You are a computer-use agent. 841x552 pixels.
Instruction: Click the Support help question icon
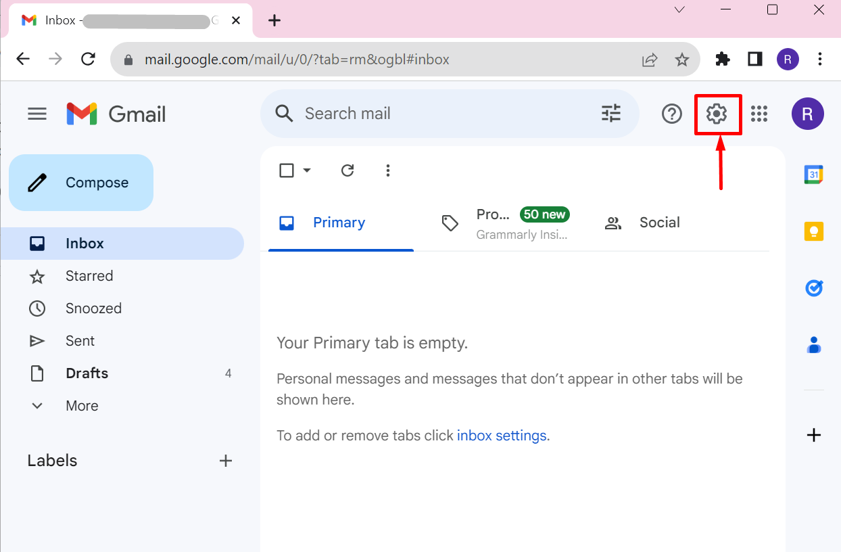point(671,114)
